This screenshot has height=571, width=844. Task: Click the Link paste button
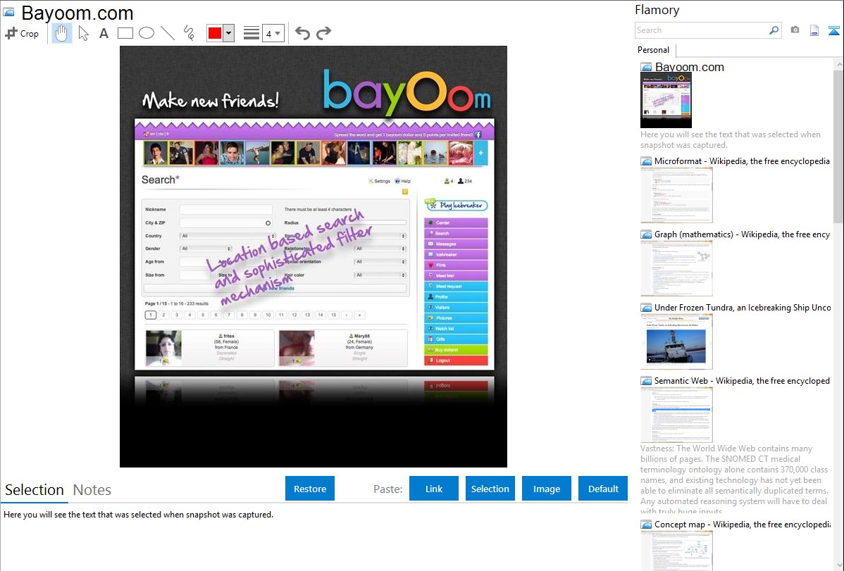[434, 489]
